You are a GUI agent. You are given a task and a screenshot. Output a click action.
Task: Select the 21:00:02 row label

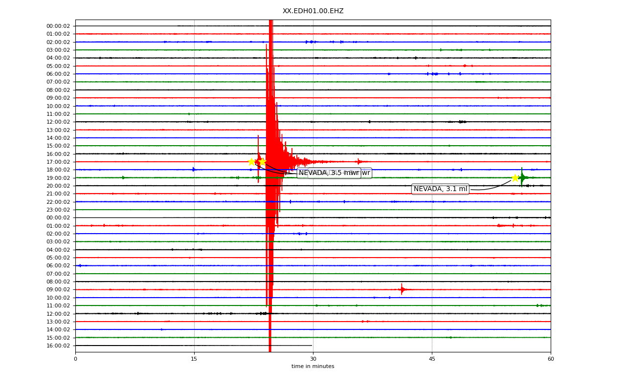58,194
